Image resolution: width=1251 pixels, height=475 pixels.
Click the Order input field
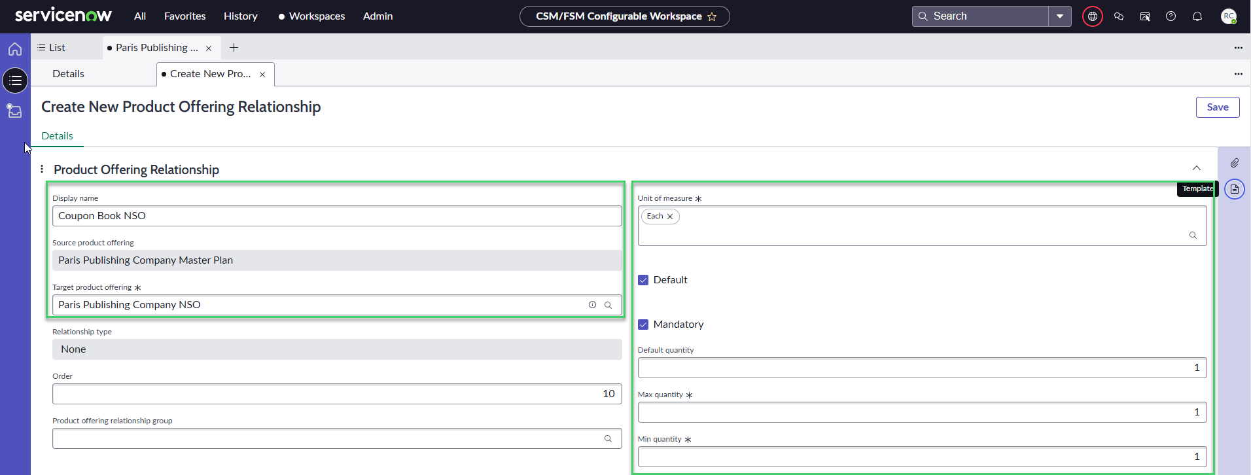(x=336, y=394)
